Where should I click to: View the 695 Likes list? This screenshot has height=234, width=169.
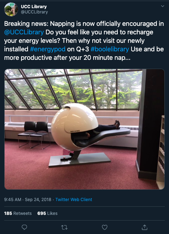[47, 213]
